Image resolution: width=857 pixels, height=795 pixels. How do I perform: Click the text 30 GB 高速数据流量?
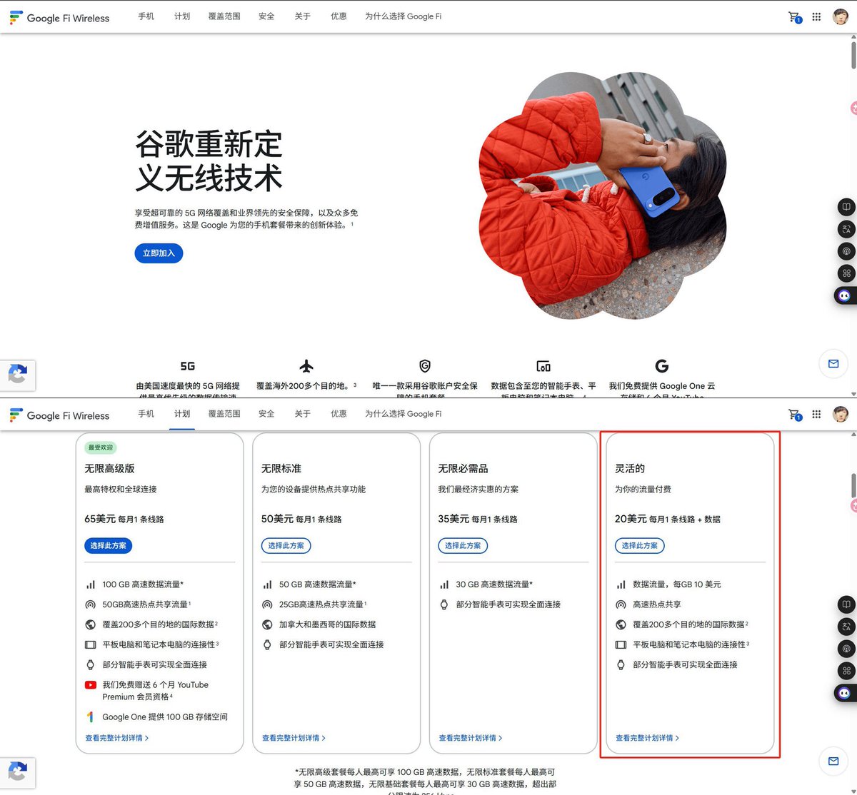click(493, 584)
